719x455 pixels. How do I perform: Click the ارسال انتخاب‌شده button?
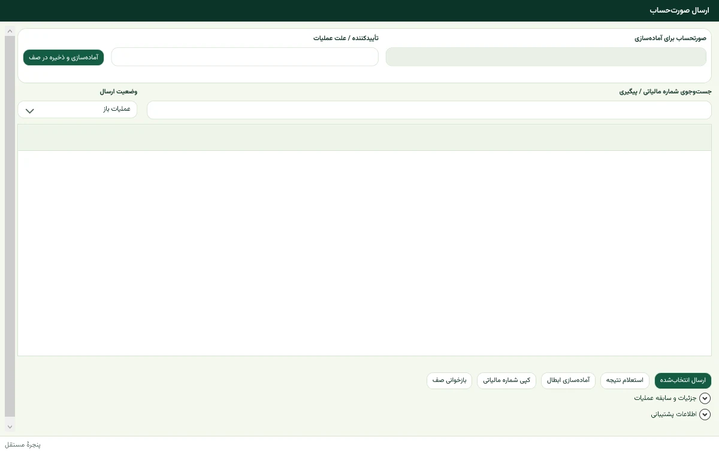[x=683, y=381]
